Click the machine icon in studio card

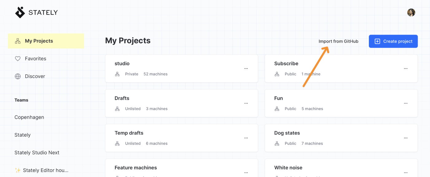(x=117, y=74)
